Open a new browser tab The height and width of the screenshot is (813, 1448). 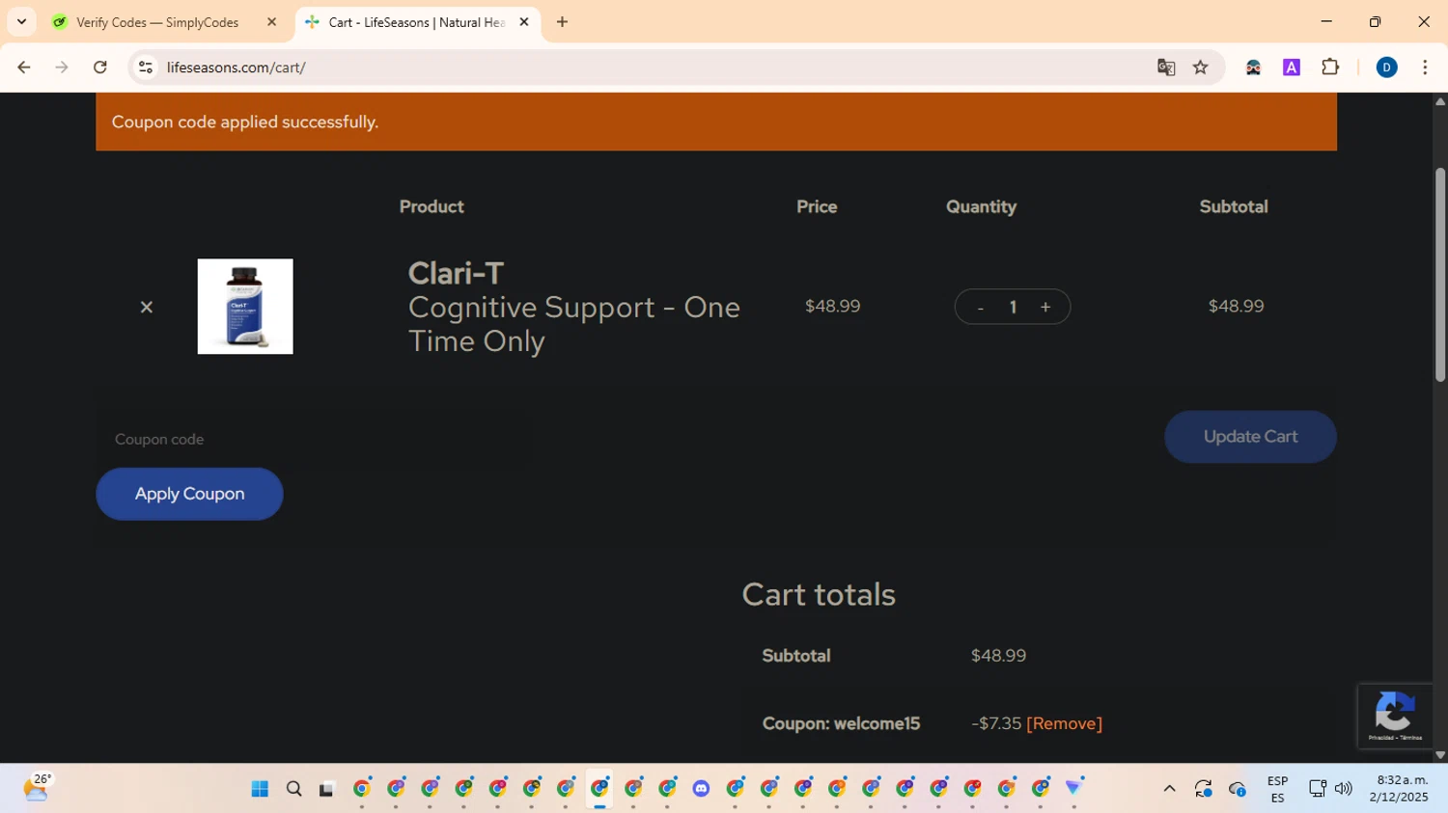[562, 22]
